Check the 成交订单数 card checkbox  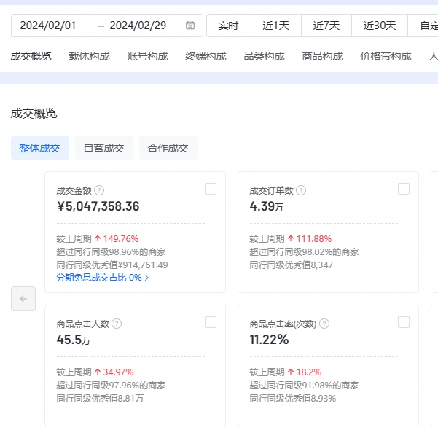tap(404, 189)
